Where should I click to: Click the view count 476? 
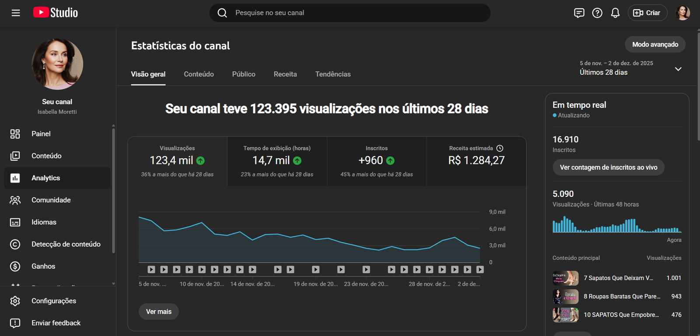(x=676, y=315)
